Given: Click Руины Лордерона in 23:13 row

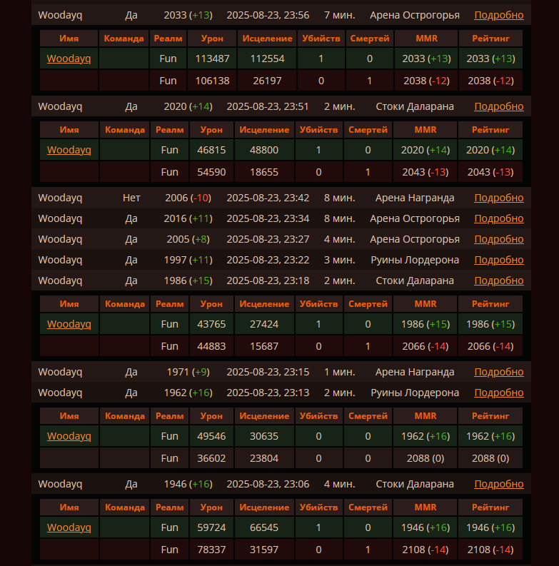Looking at the screenshot, I should [x=415, y=393].
